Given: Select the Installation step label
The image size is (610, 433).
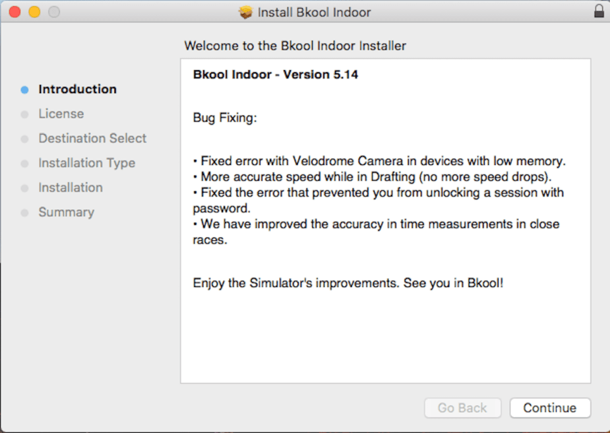Looking at the screenshot, I should click(70, 187).
